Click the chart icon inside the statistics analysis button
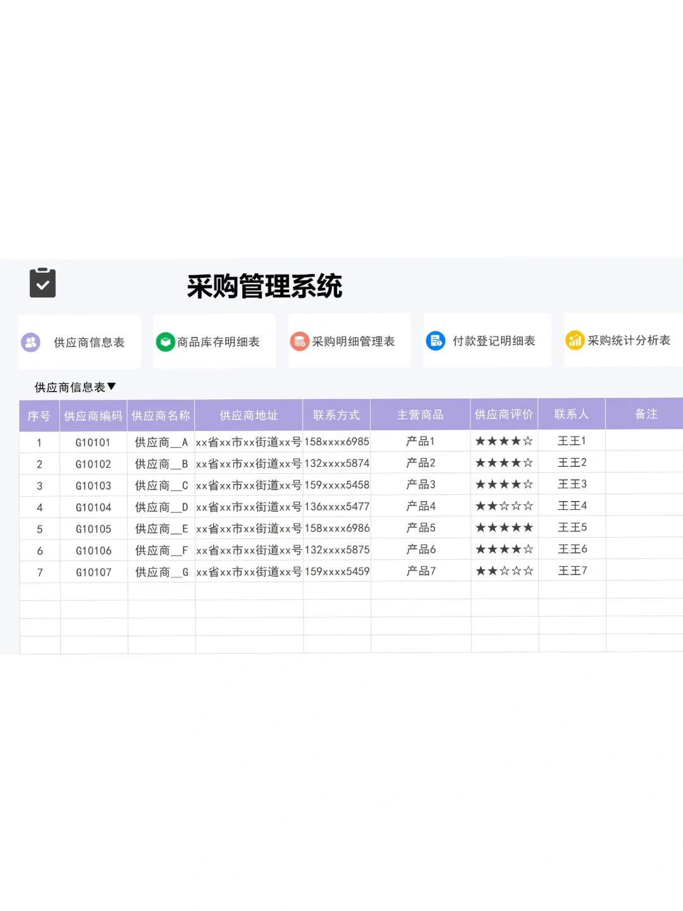683x911 pixels. pyautogui.click(x=575, y=341)
